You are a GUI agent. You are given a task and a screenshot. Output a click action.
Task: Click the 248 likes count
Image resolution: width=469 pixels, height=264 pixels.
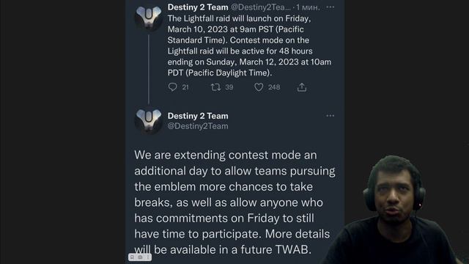tap(274, 87)
